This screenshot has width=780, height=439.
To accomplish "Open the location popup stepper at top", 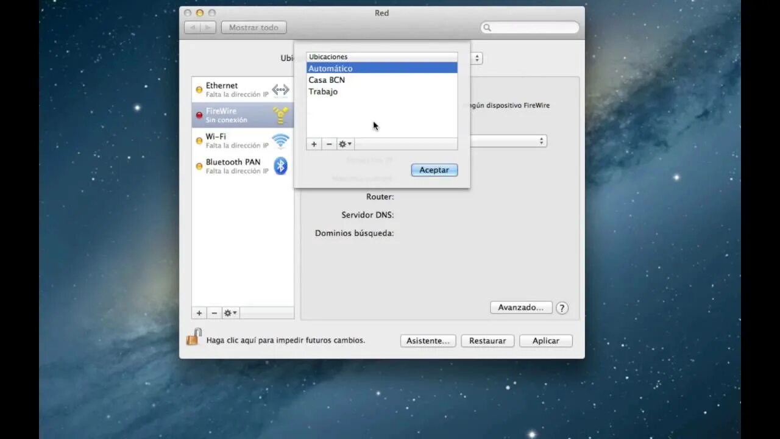I will [x=477, y=59].
